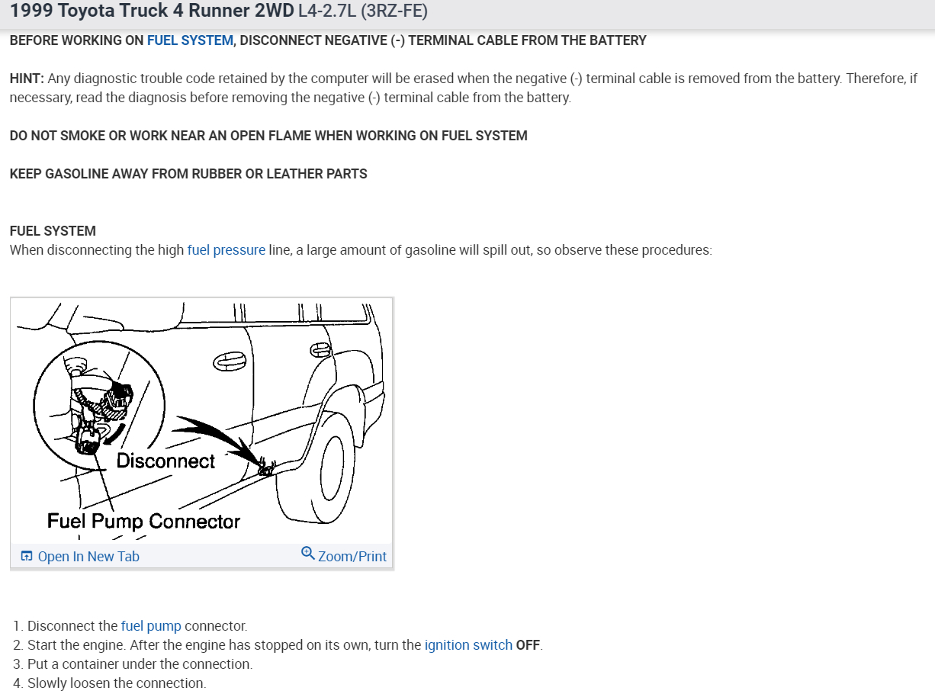Click the Open In New Tab icon
Viewport: 935px width, 694px height.
tap(27, 557)
